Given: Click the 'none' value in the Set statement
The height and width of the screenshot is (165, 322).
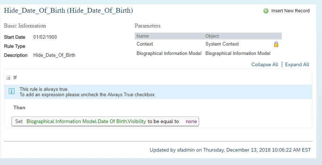Looking at the screenshot, I should (191, 121).
